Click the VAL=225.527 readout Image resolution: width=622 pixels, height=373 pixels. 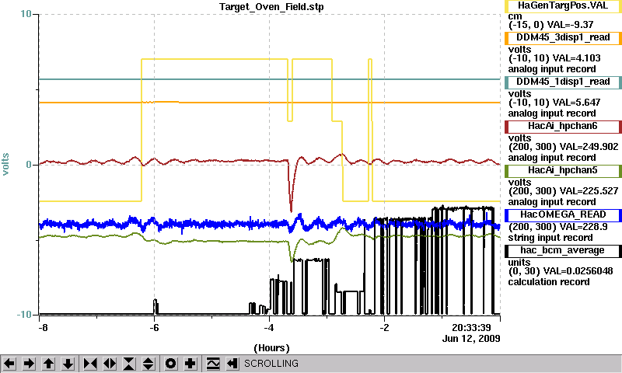point(589,191)
